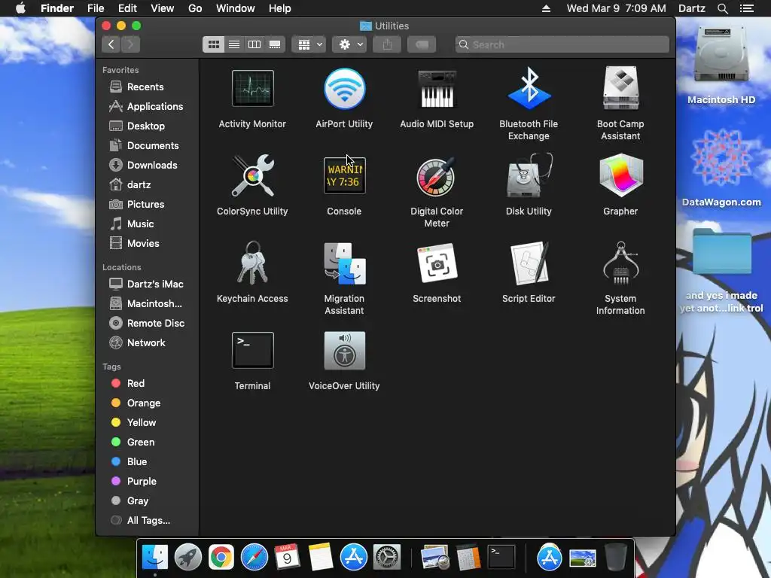This screenshot has width=771, height=578.
Task: Open Launchpad from the Dock
Action: 187,558
